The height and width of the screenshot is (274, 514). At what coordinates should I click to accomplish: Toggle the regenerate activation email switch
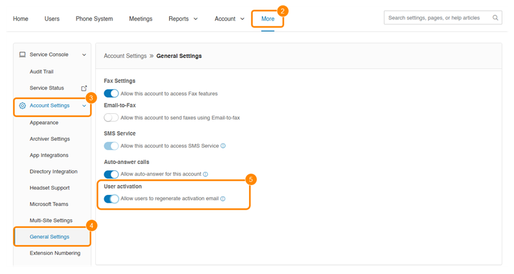point(111,199)
